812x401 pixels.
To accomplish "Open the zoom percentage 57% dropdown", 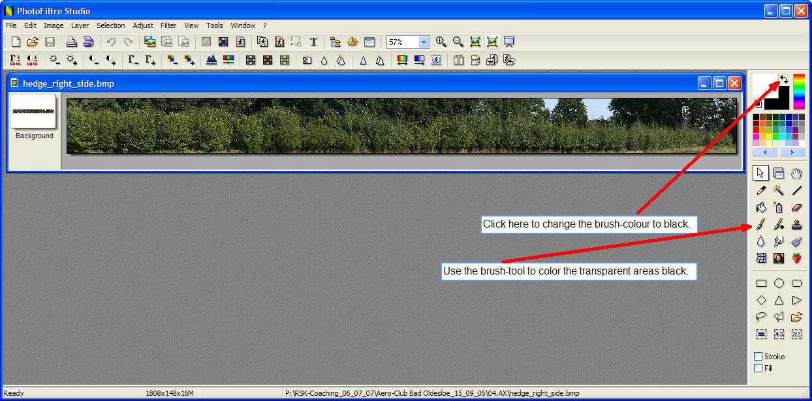I will click(x=424, y=42).
